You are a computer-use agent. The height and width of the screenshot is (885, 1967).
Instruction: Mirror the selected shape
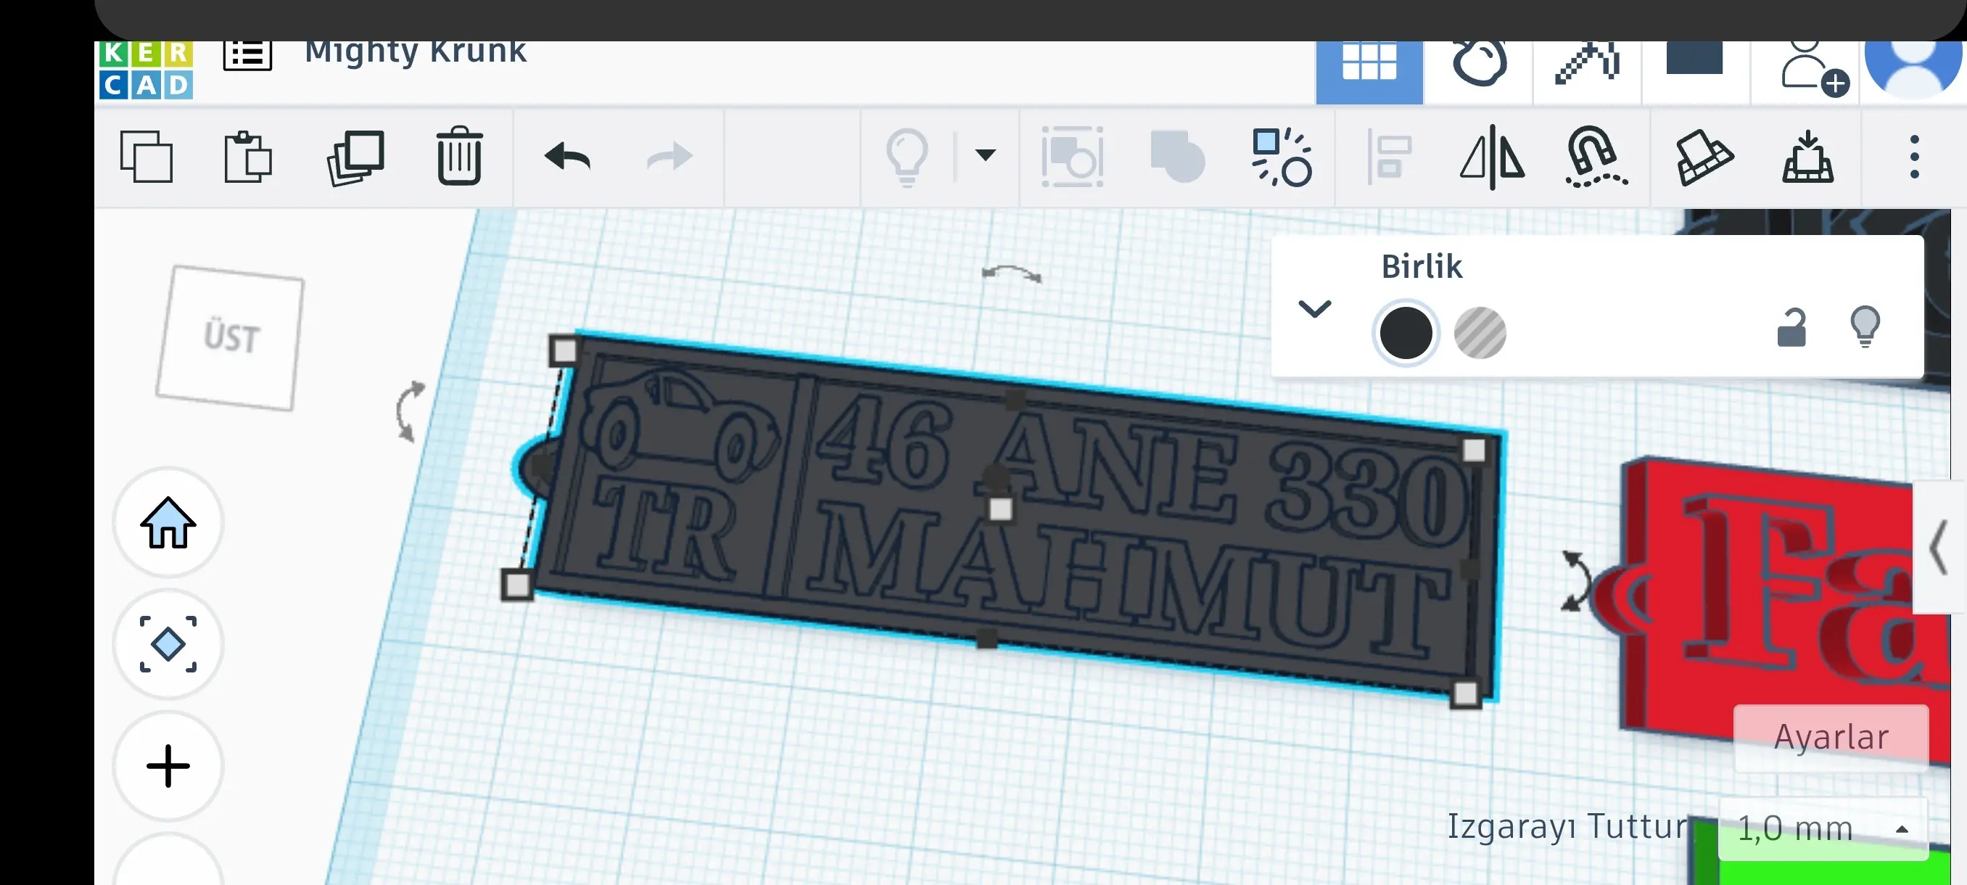click(1492, 157)
